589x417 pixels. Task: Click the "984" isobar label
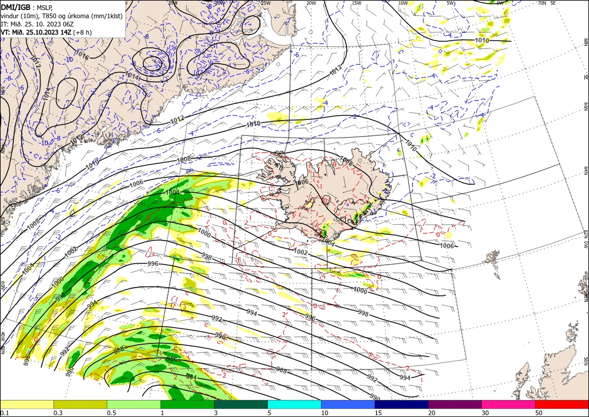[191, 376]
